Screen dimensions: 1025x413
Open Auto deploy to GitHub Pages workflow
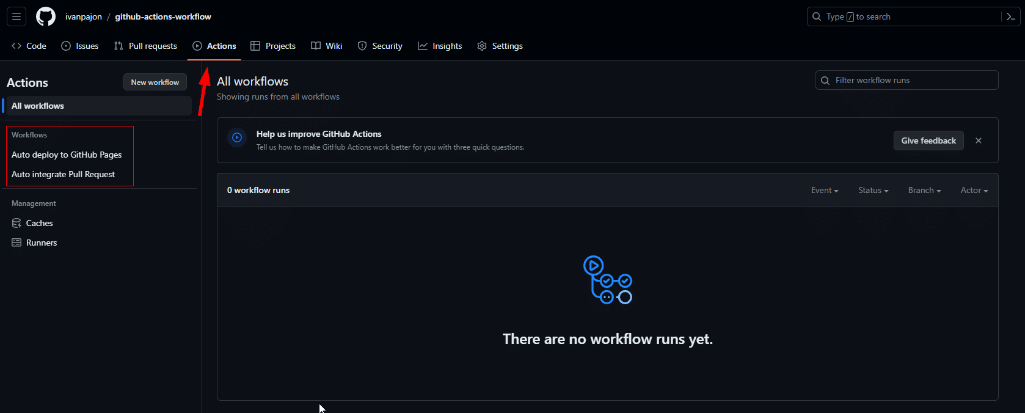click(67, 155)
